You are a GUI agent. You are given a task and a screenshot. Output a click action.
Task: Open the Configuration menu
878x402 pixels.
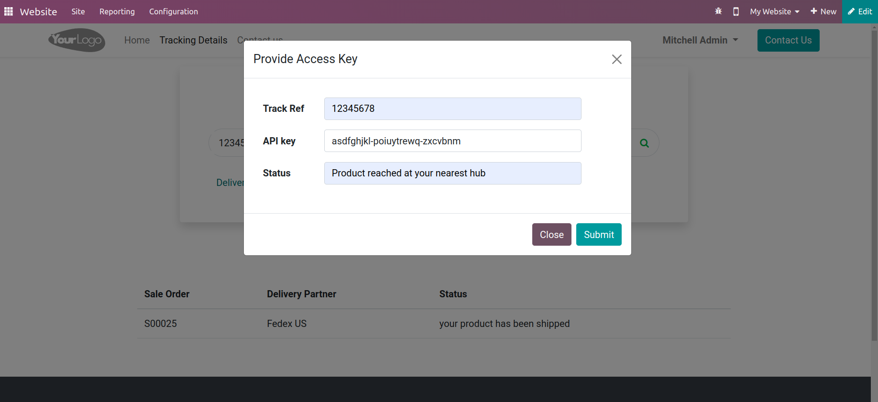(x=174, y=11)
